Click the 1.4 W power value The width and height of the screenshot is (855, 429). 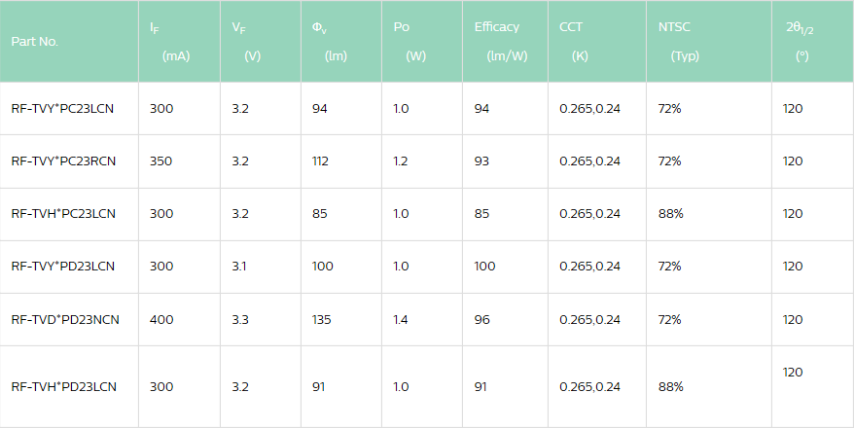tap(401, 319)
